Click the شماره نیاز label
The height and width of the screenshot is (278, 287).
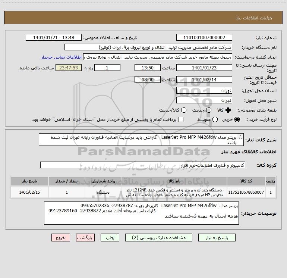[x=266, y=38]
